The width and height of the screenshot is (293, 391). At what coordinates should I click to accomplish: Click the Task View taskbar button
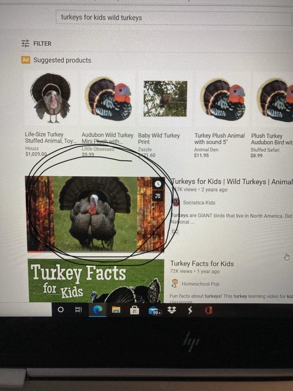[x=79, y=310]
